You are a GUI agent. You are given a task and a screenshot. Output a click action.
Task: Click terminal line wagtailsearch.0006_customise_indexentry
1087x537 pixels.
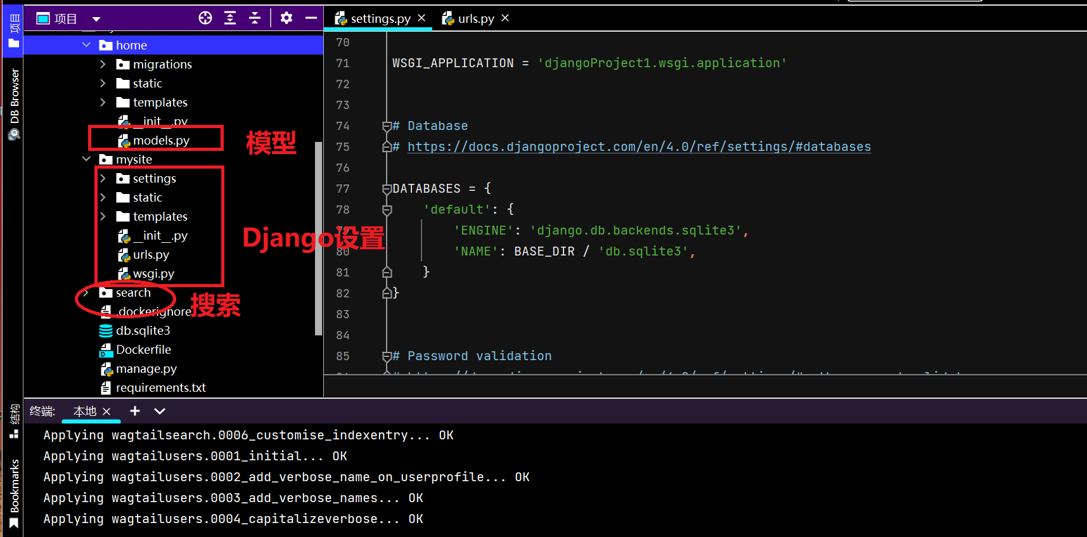click(x=248, y=435)
